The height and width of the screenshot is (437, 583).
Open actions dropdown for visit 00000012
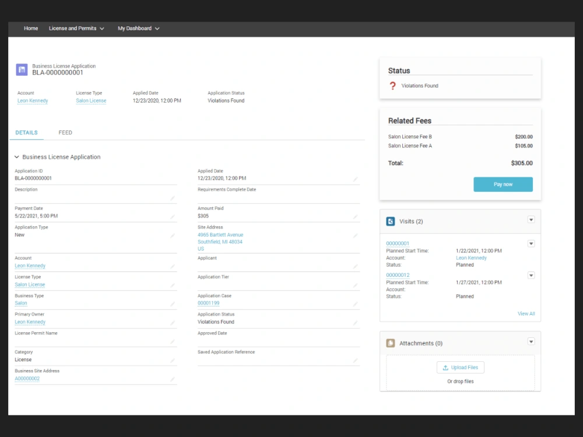(531, 276)
